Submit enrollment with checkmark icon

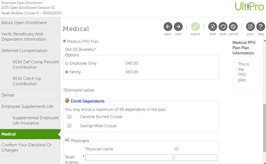tap(195, 27)
